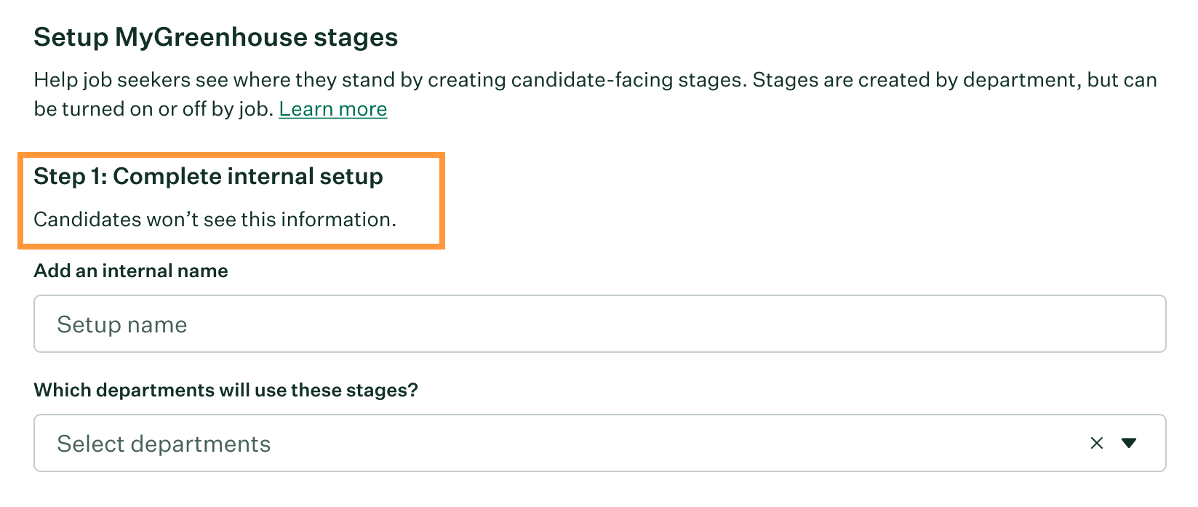Image resolution: width=1198 pixels, height=507 pixels.
Task: Click the "Select departments" placeholder text
Action: [164, 444]
